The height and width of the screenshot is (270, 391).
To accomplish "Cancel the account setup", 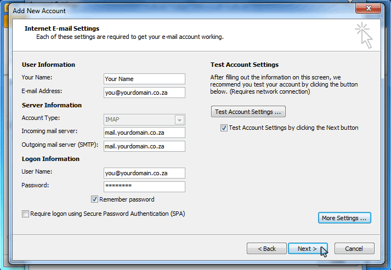I will pyautogui.click(x=354, y=249).
